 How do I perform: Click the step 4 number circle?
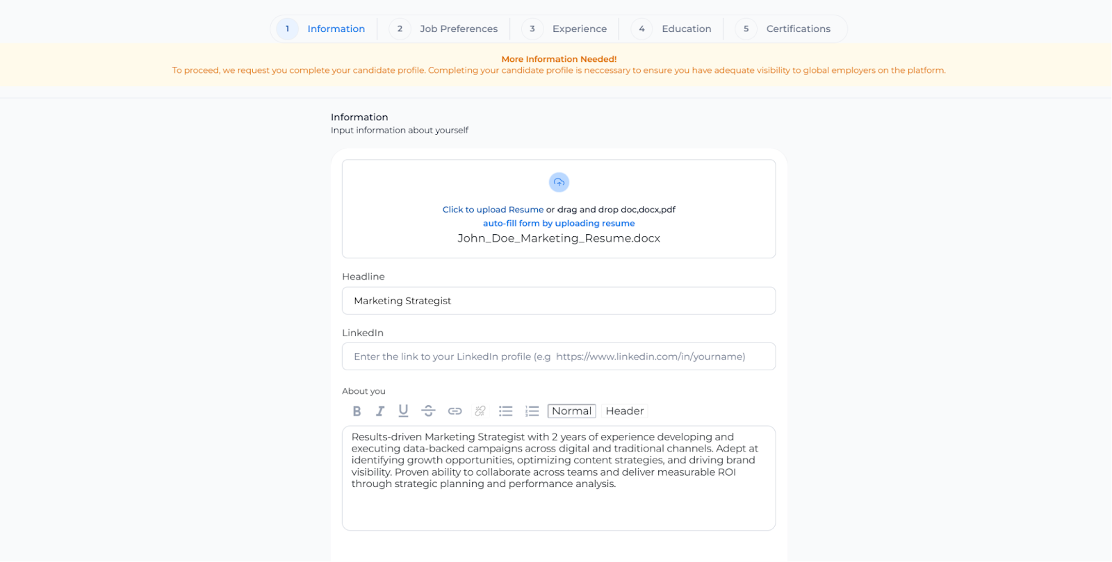(641, 29)
